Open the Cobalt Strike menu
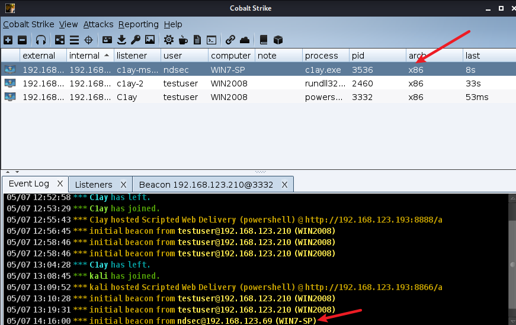 (x=28, y=24)
